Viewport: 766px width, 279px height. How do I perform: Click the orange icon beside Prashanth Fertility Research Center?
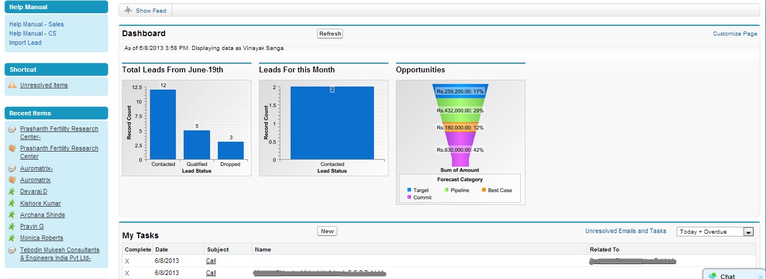[12, 149]
